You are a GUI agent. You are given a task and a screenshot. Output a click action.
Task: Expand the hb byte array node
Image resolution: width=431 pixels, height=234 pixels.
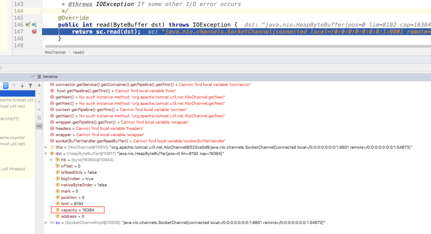point(51,160)
